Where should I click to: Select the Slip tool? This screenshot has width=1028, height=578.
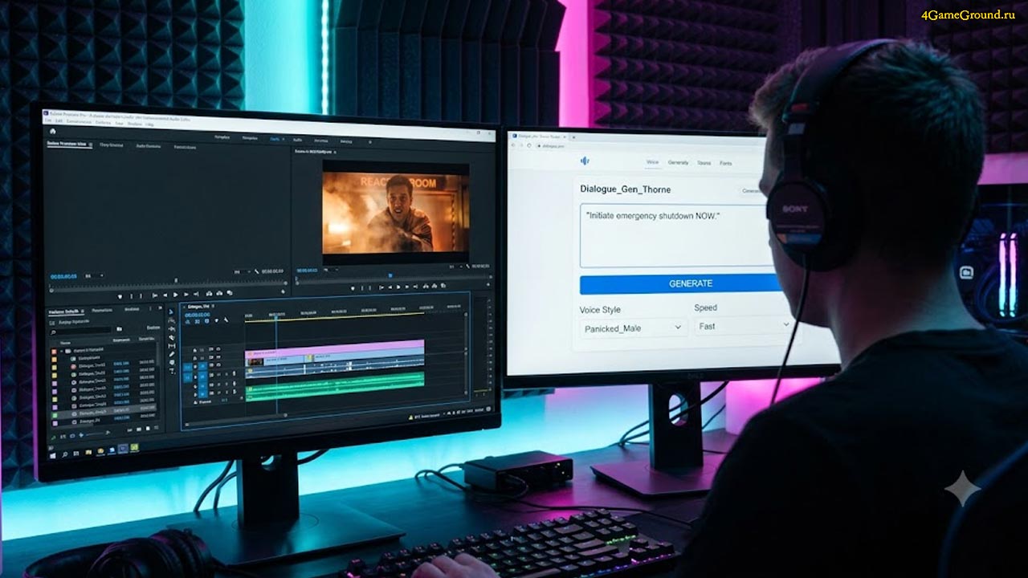pyautogui.click(x=171, y=346)
